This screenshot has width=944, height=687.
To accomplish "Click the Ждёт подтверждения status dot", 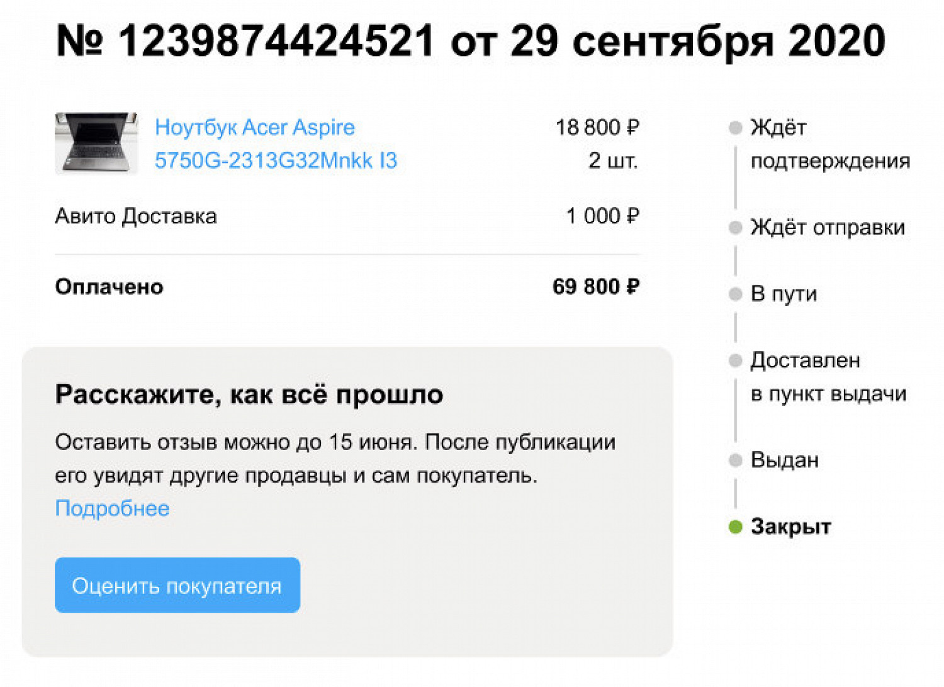I will tap(735, 128).
